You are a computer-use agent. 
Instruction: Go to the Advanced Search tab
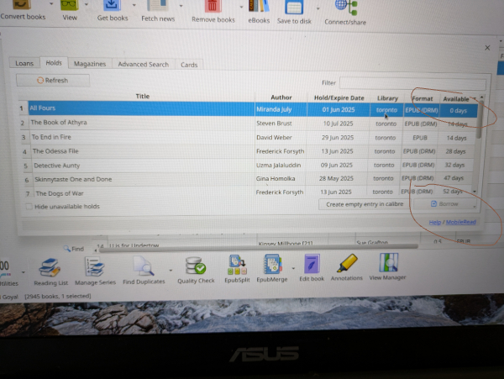(x=144, y=65)
